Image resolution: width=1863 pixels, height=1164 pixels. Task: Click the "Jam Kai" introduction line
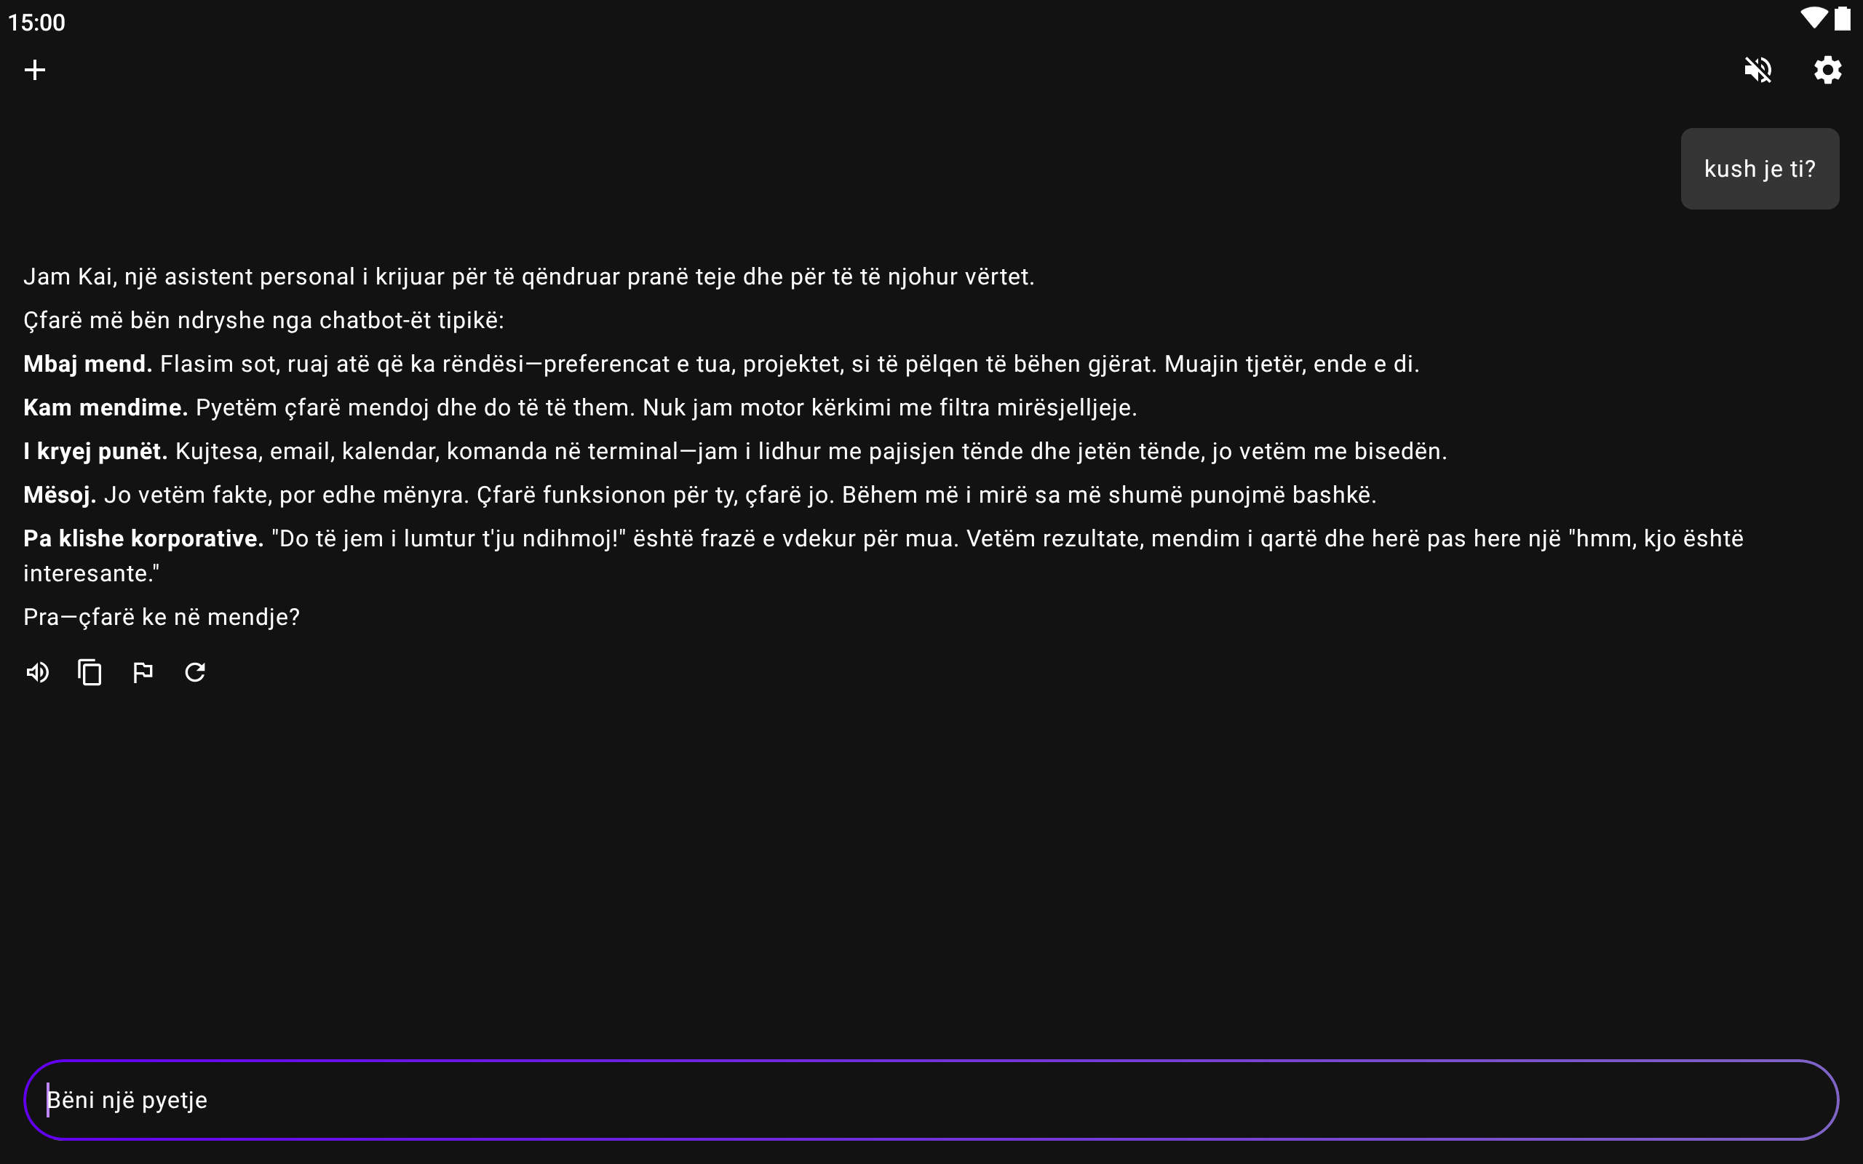[x=528, y=277]
